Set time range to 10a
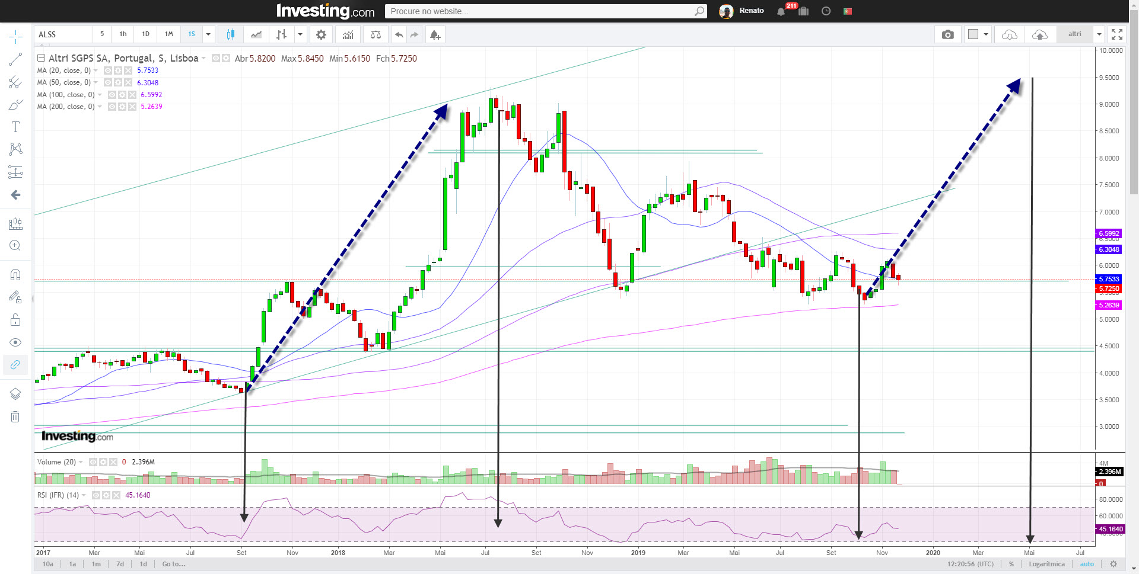The image size is (1139, 574). click(48, 564)
